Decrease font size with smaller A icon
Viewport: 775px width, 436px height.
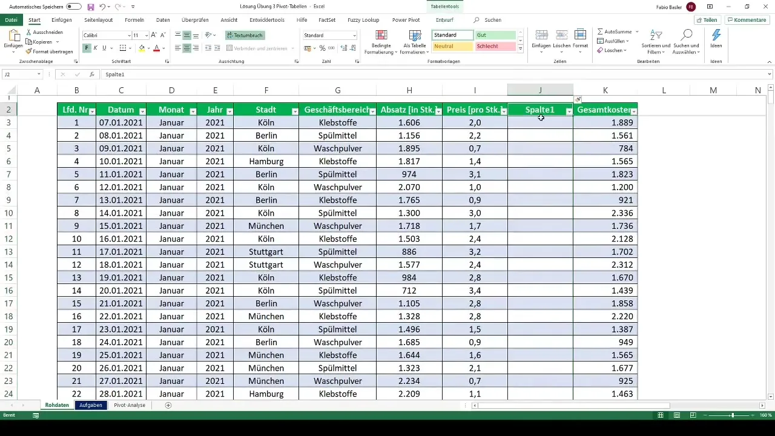[163, 35]
